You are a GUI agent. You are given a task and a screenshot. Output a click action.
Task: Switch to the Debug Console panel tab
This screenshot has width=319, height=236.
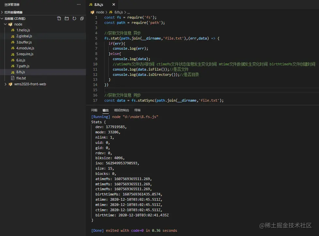click(x=121, y=110)
